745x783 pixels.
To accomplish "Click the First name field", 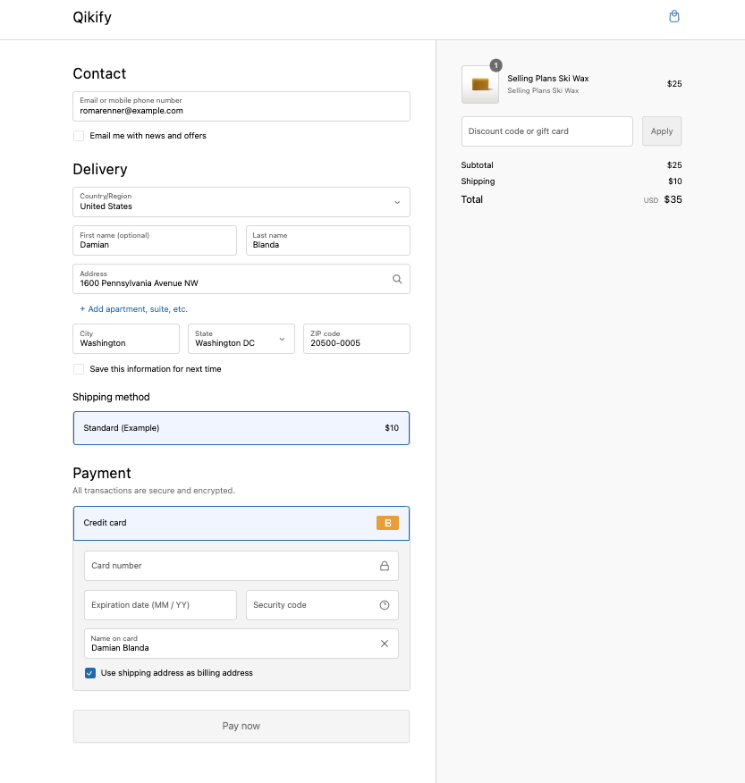I will [x=155, y=240].
